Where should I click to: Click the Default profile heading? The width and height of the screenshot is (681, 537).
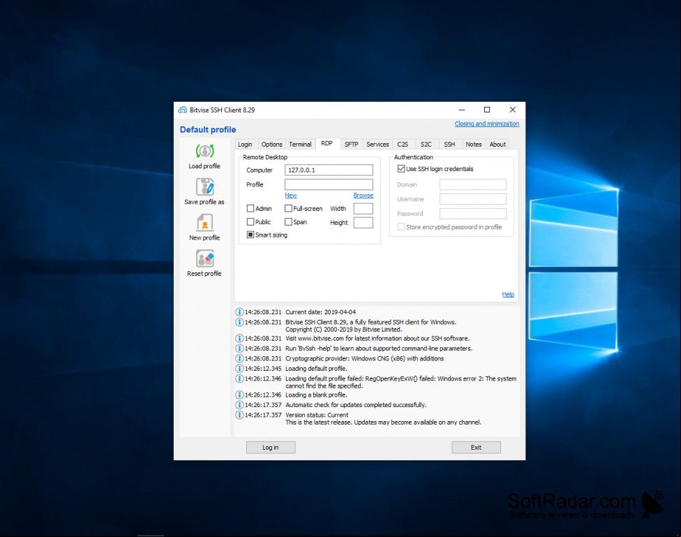208,130
